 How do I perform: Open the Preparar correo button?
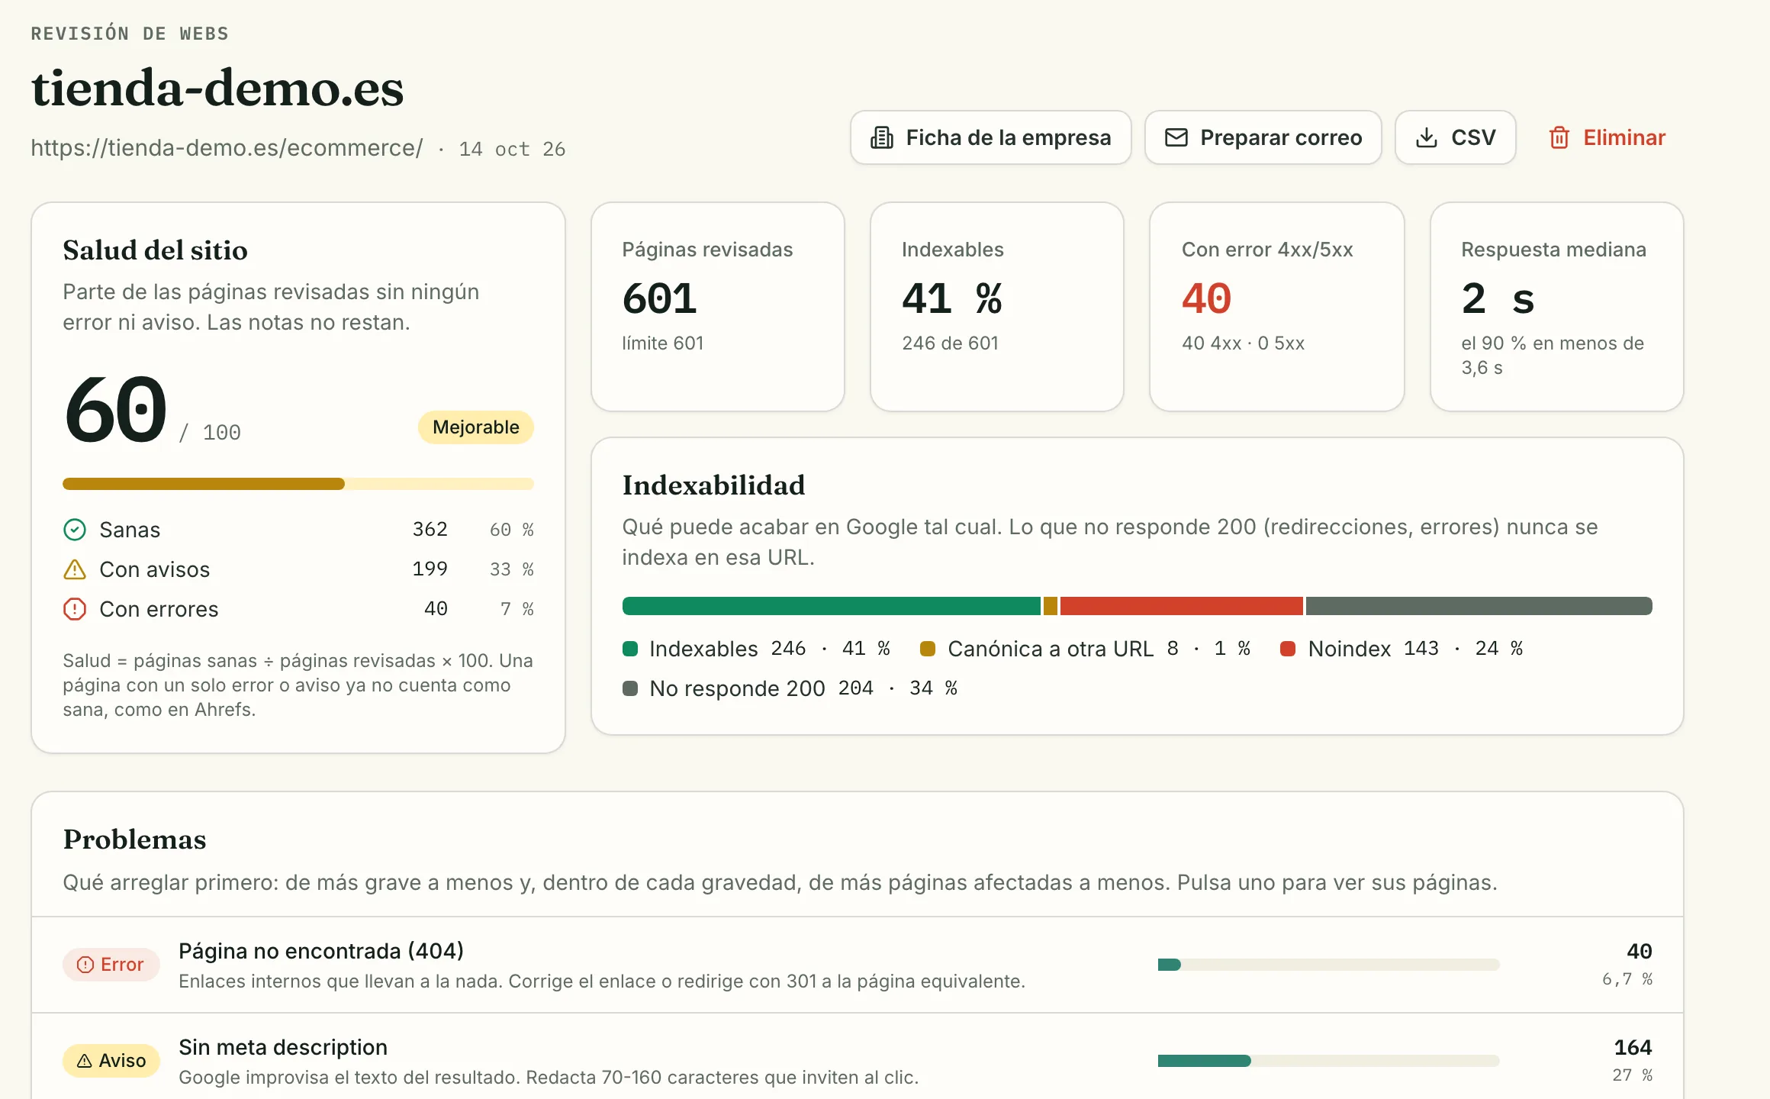pyautogui.click(x=1263, y=137)
